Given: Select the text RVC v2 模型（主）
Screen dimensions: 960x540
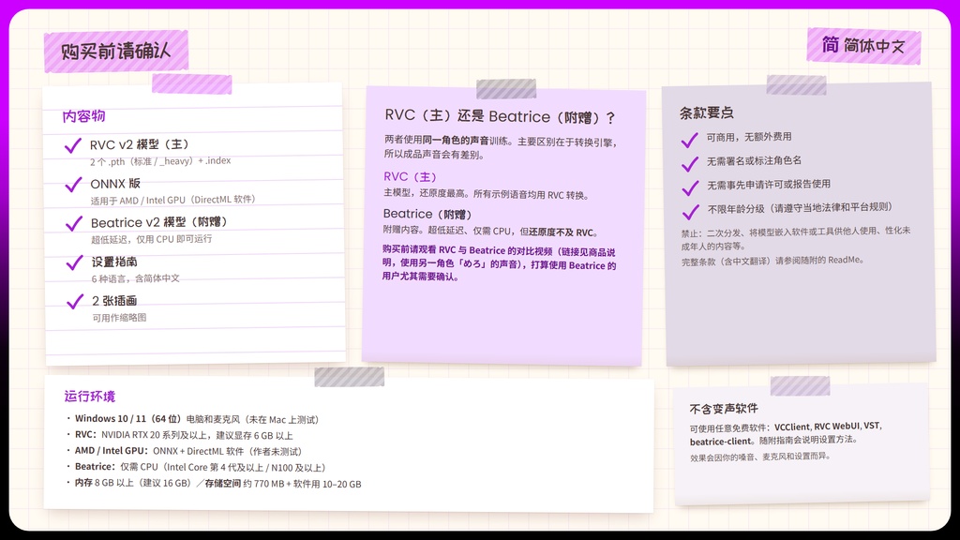Looking at the screenshot, I should pos(140,144).
